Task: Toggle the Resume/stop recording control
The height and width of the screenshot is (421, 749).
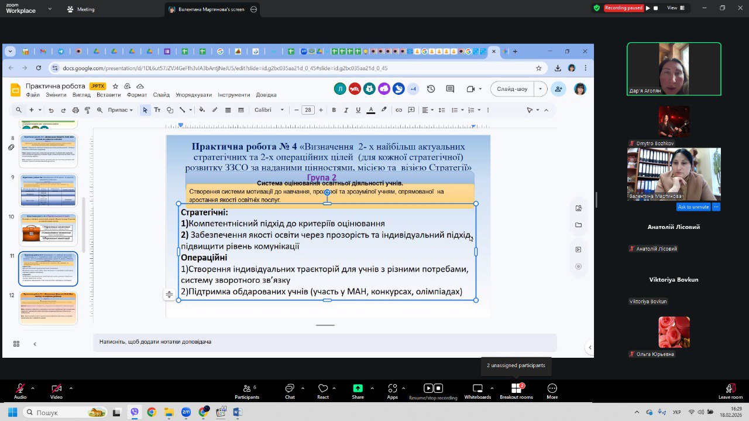Action: coord(433,388)
